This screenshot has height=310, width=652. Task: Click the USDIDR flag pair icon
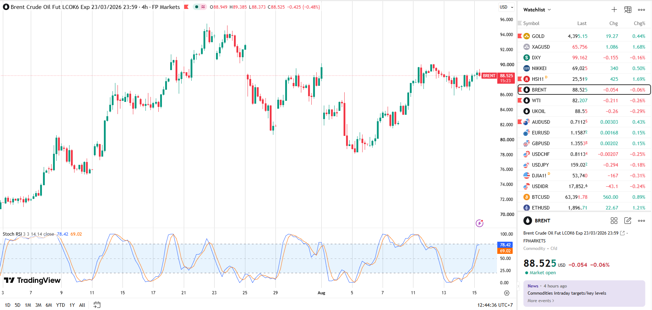(527, 186)
